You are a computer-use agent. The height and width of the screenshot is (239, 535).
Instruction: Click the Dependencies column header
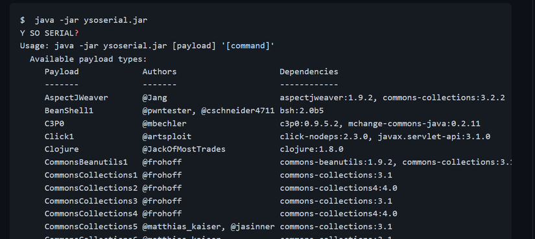309,72
